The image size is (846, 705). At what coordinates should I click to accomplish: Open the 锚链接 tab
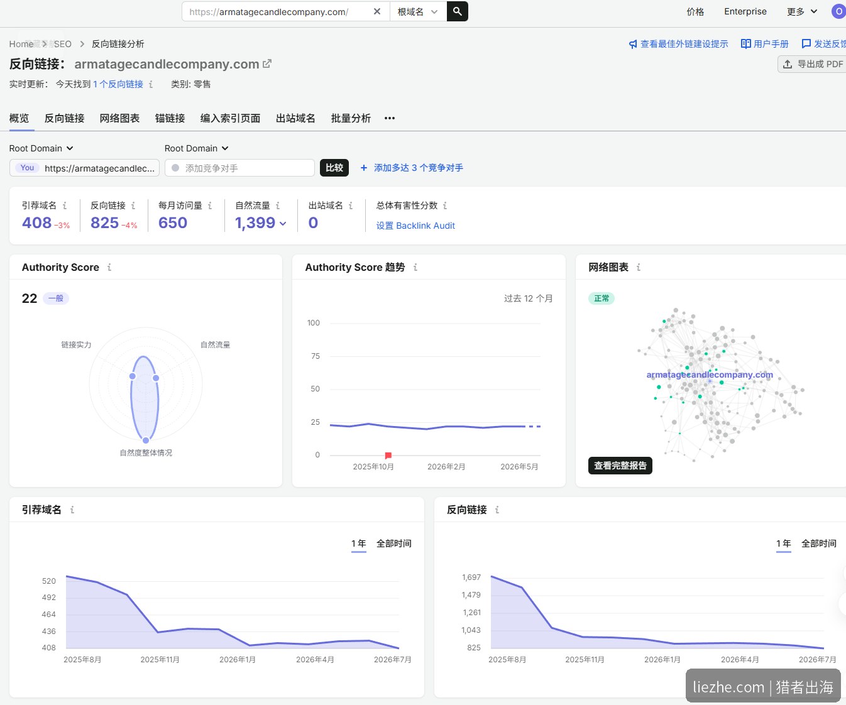tap(170, 118)
